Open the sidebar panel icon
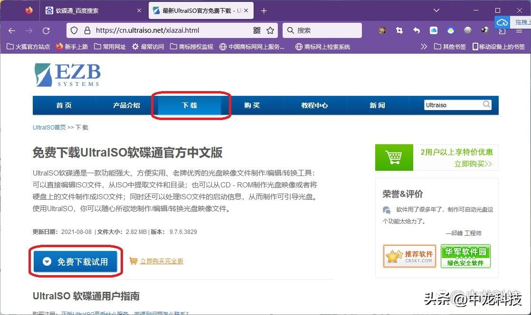Screen dimensions: 531x315 (x=501, y=30)
